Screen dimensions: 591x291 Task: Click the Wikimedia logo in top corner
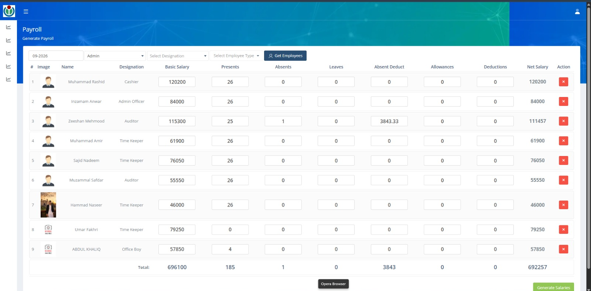coord(9,11)
